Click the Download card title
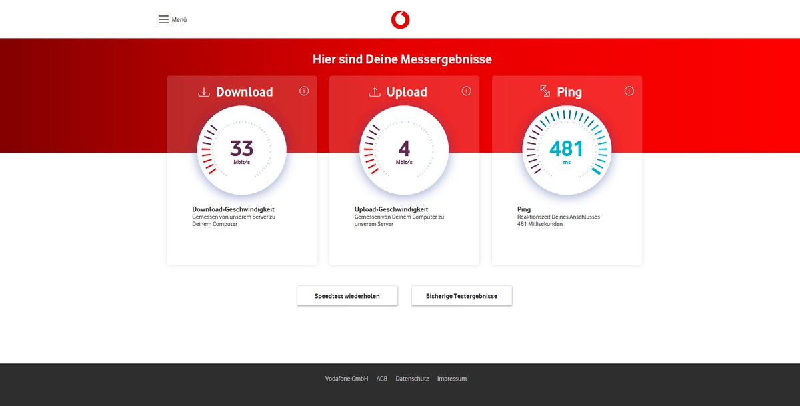 244,92
